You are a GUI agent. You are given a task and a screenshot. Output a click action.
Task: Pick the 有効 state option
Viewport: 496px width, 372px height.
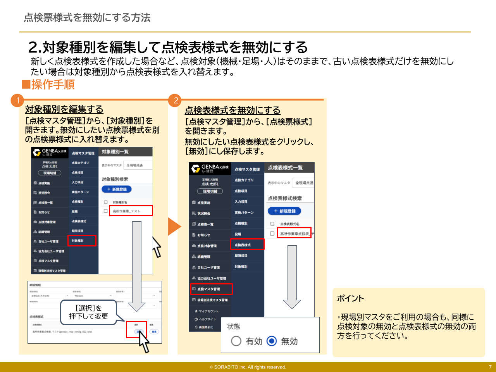(237, 342)
